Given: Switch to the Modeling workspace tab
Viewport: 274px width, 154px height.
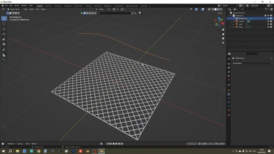Looking at the screenshot, I should [48, 6].
